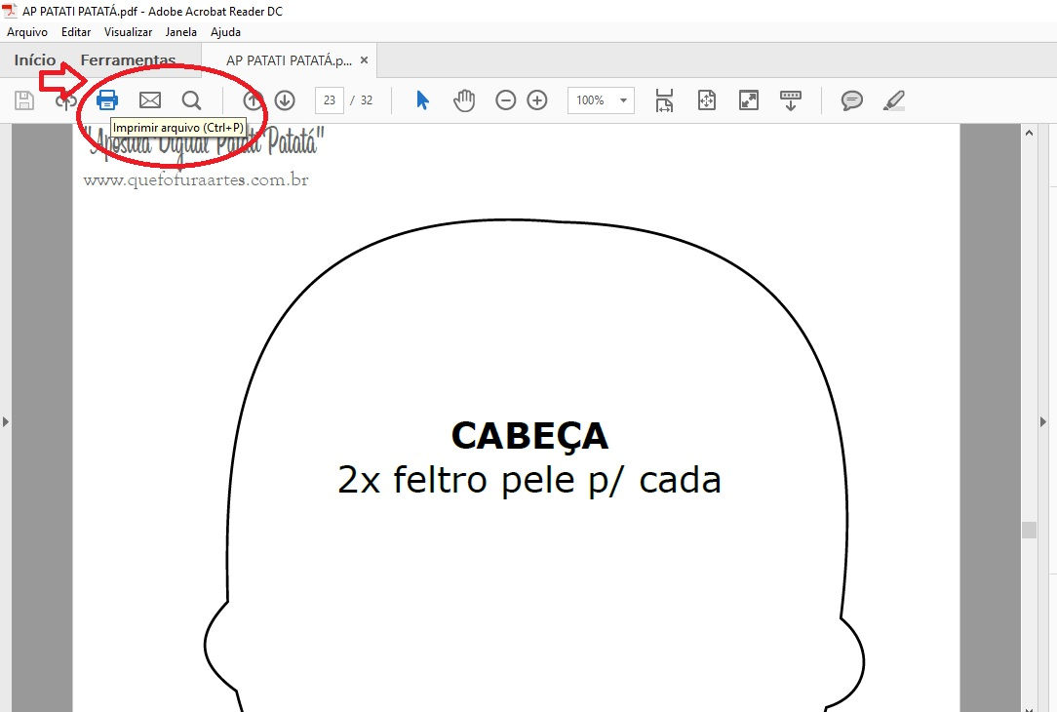Expand the right-side panel
The height and width of the screenshot is (712, 1057).
tap(1044, 421)
